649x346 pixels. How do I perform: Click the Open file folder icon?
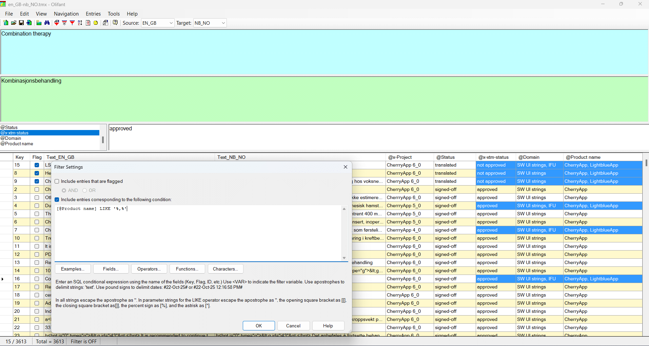pyautogui.click(x=14, y=23)
